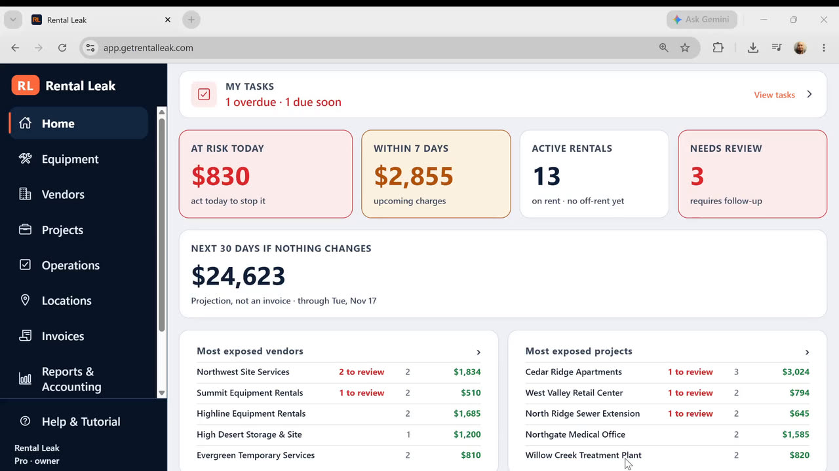Open the Home sidebar icon

[x=25, y=123]
